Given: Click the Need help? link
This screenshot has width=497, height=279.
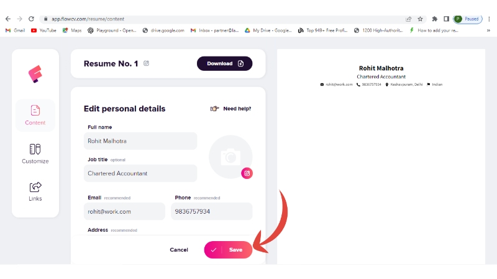Looking at the screenshot, I should [x=231, y=109].
